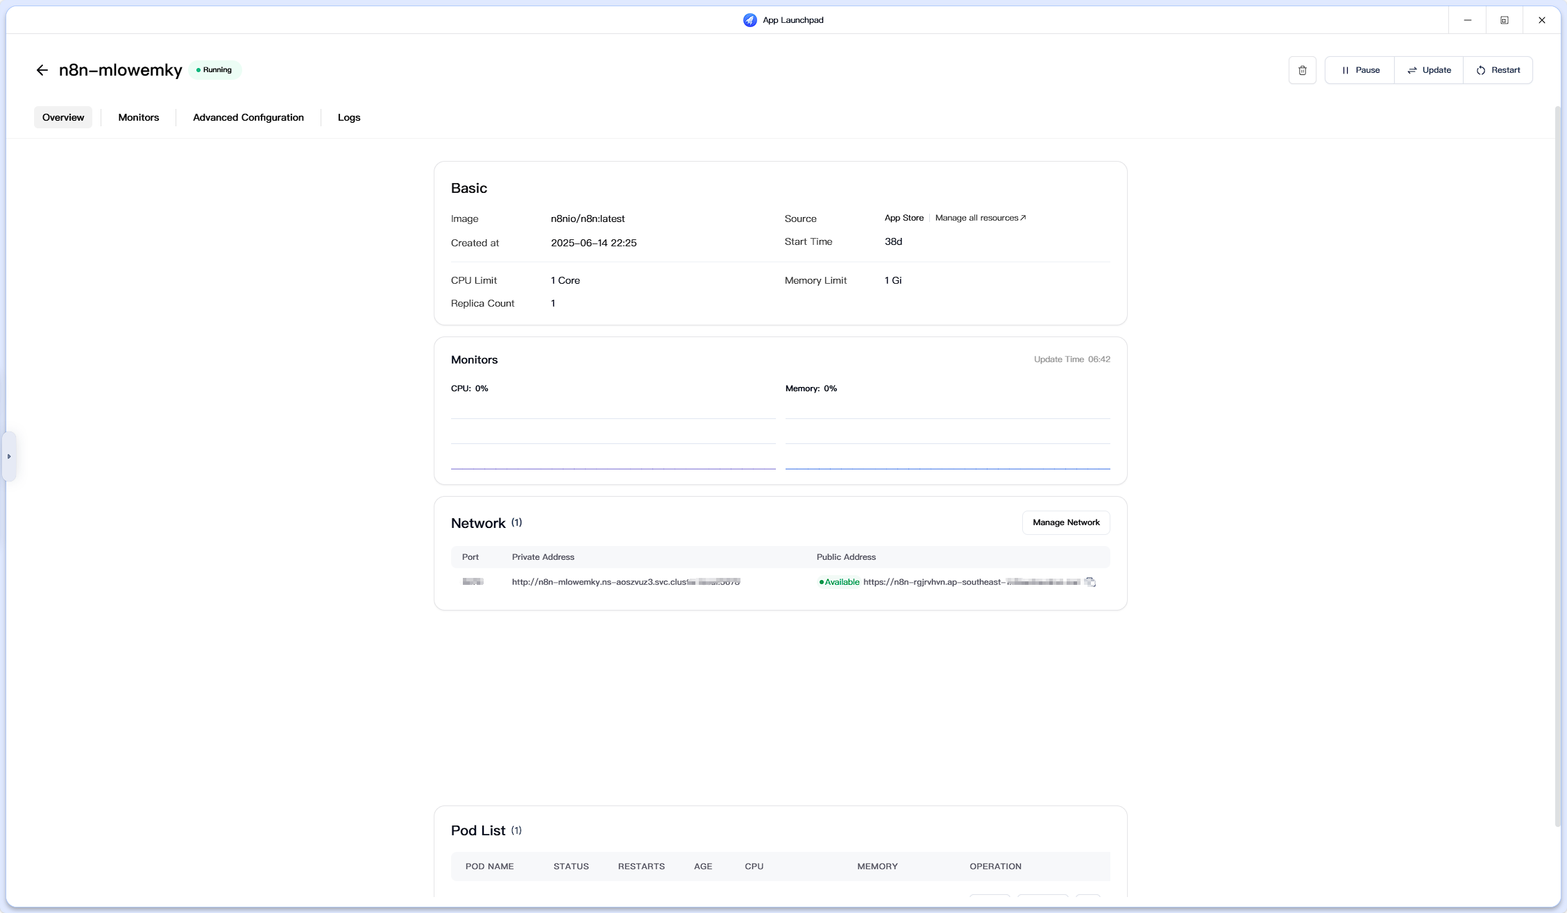1567x913 pixels.
Task: Click the CPU Limit value 1 Core
Action: (565, 280)
